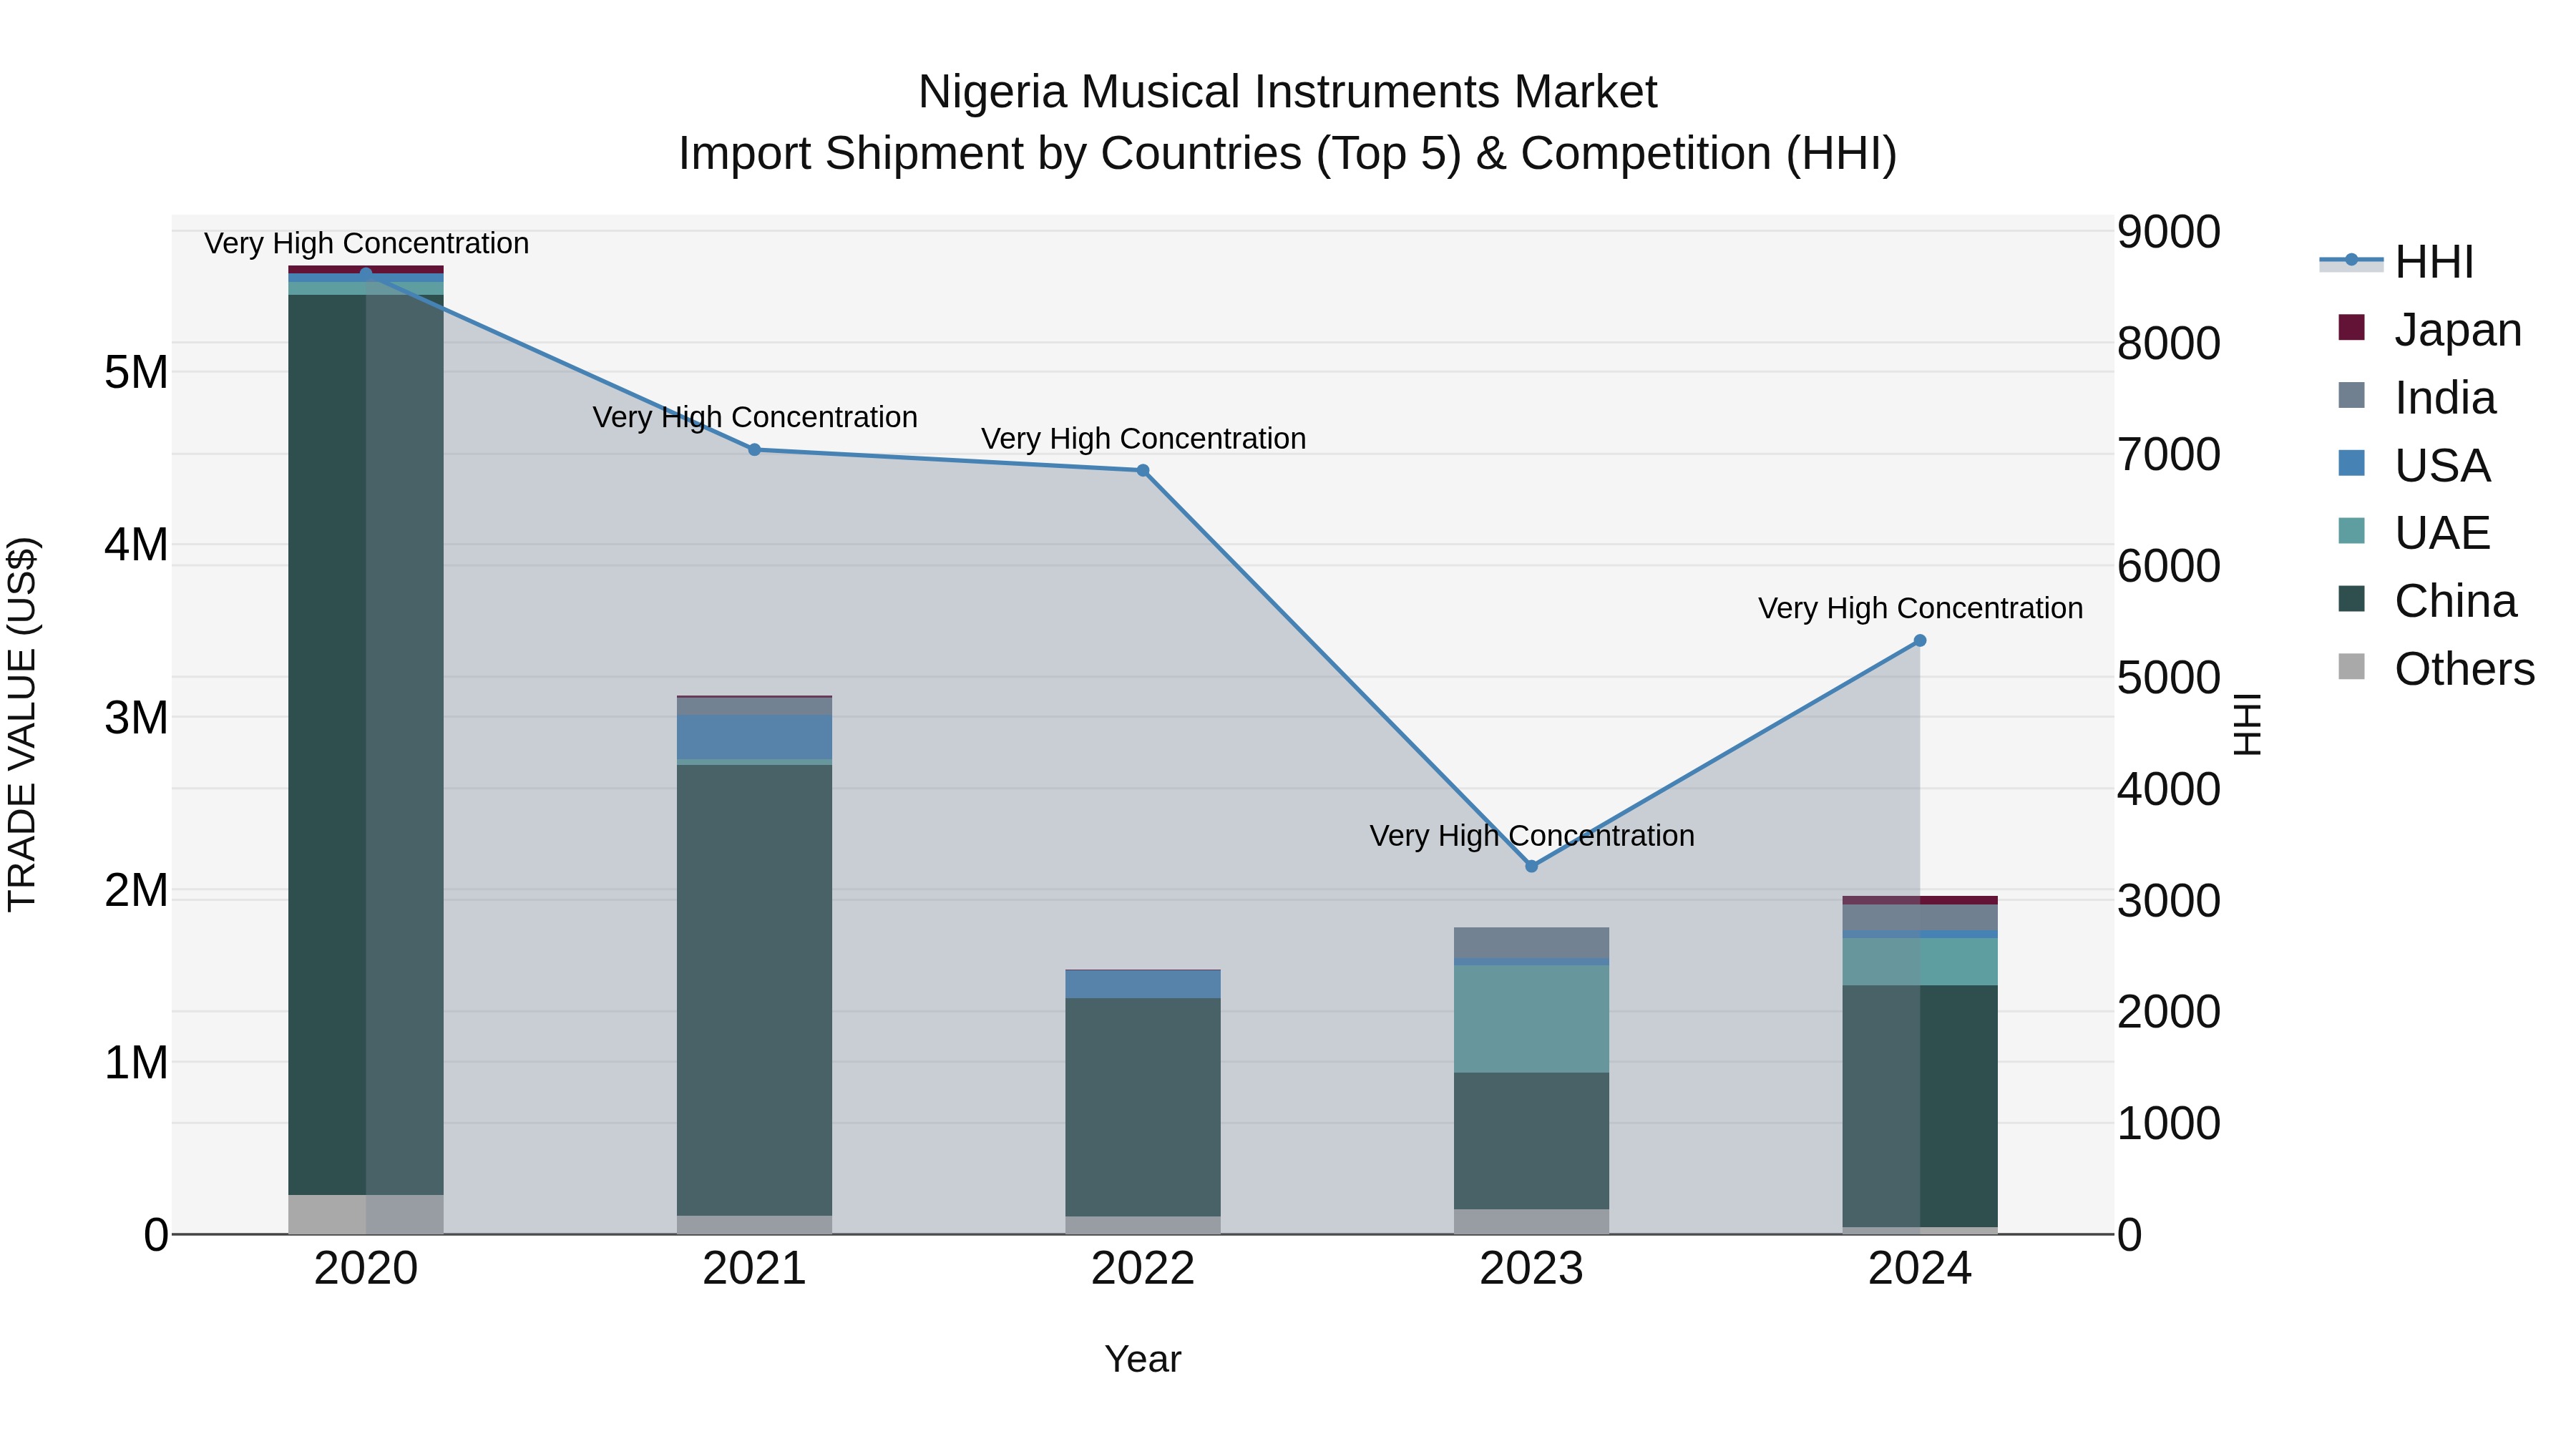Click the 5M tick on the trade value axis
Screen dimensions: 2576x1449
[x=136, y=373]
